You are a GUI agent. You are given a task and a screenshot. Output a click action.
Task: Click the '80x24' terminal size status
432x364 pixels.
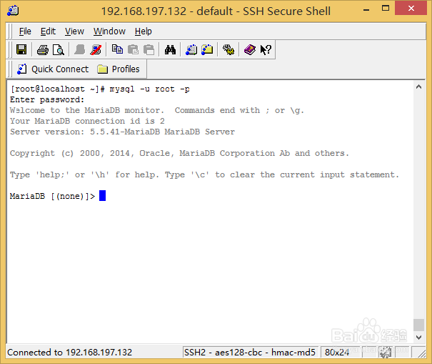[336, 353]
